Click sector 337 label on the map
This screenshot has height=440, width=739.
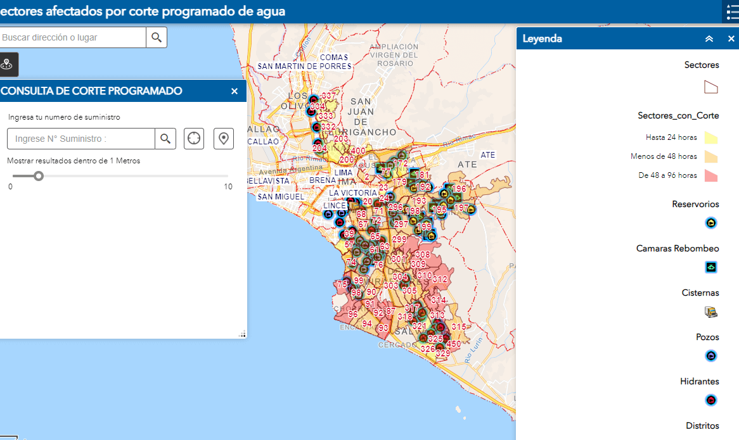328,96
